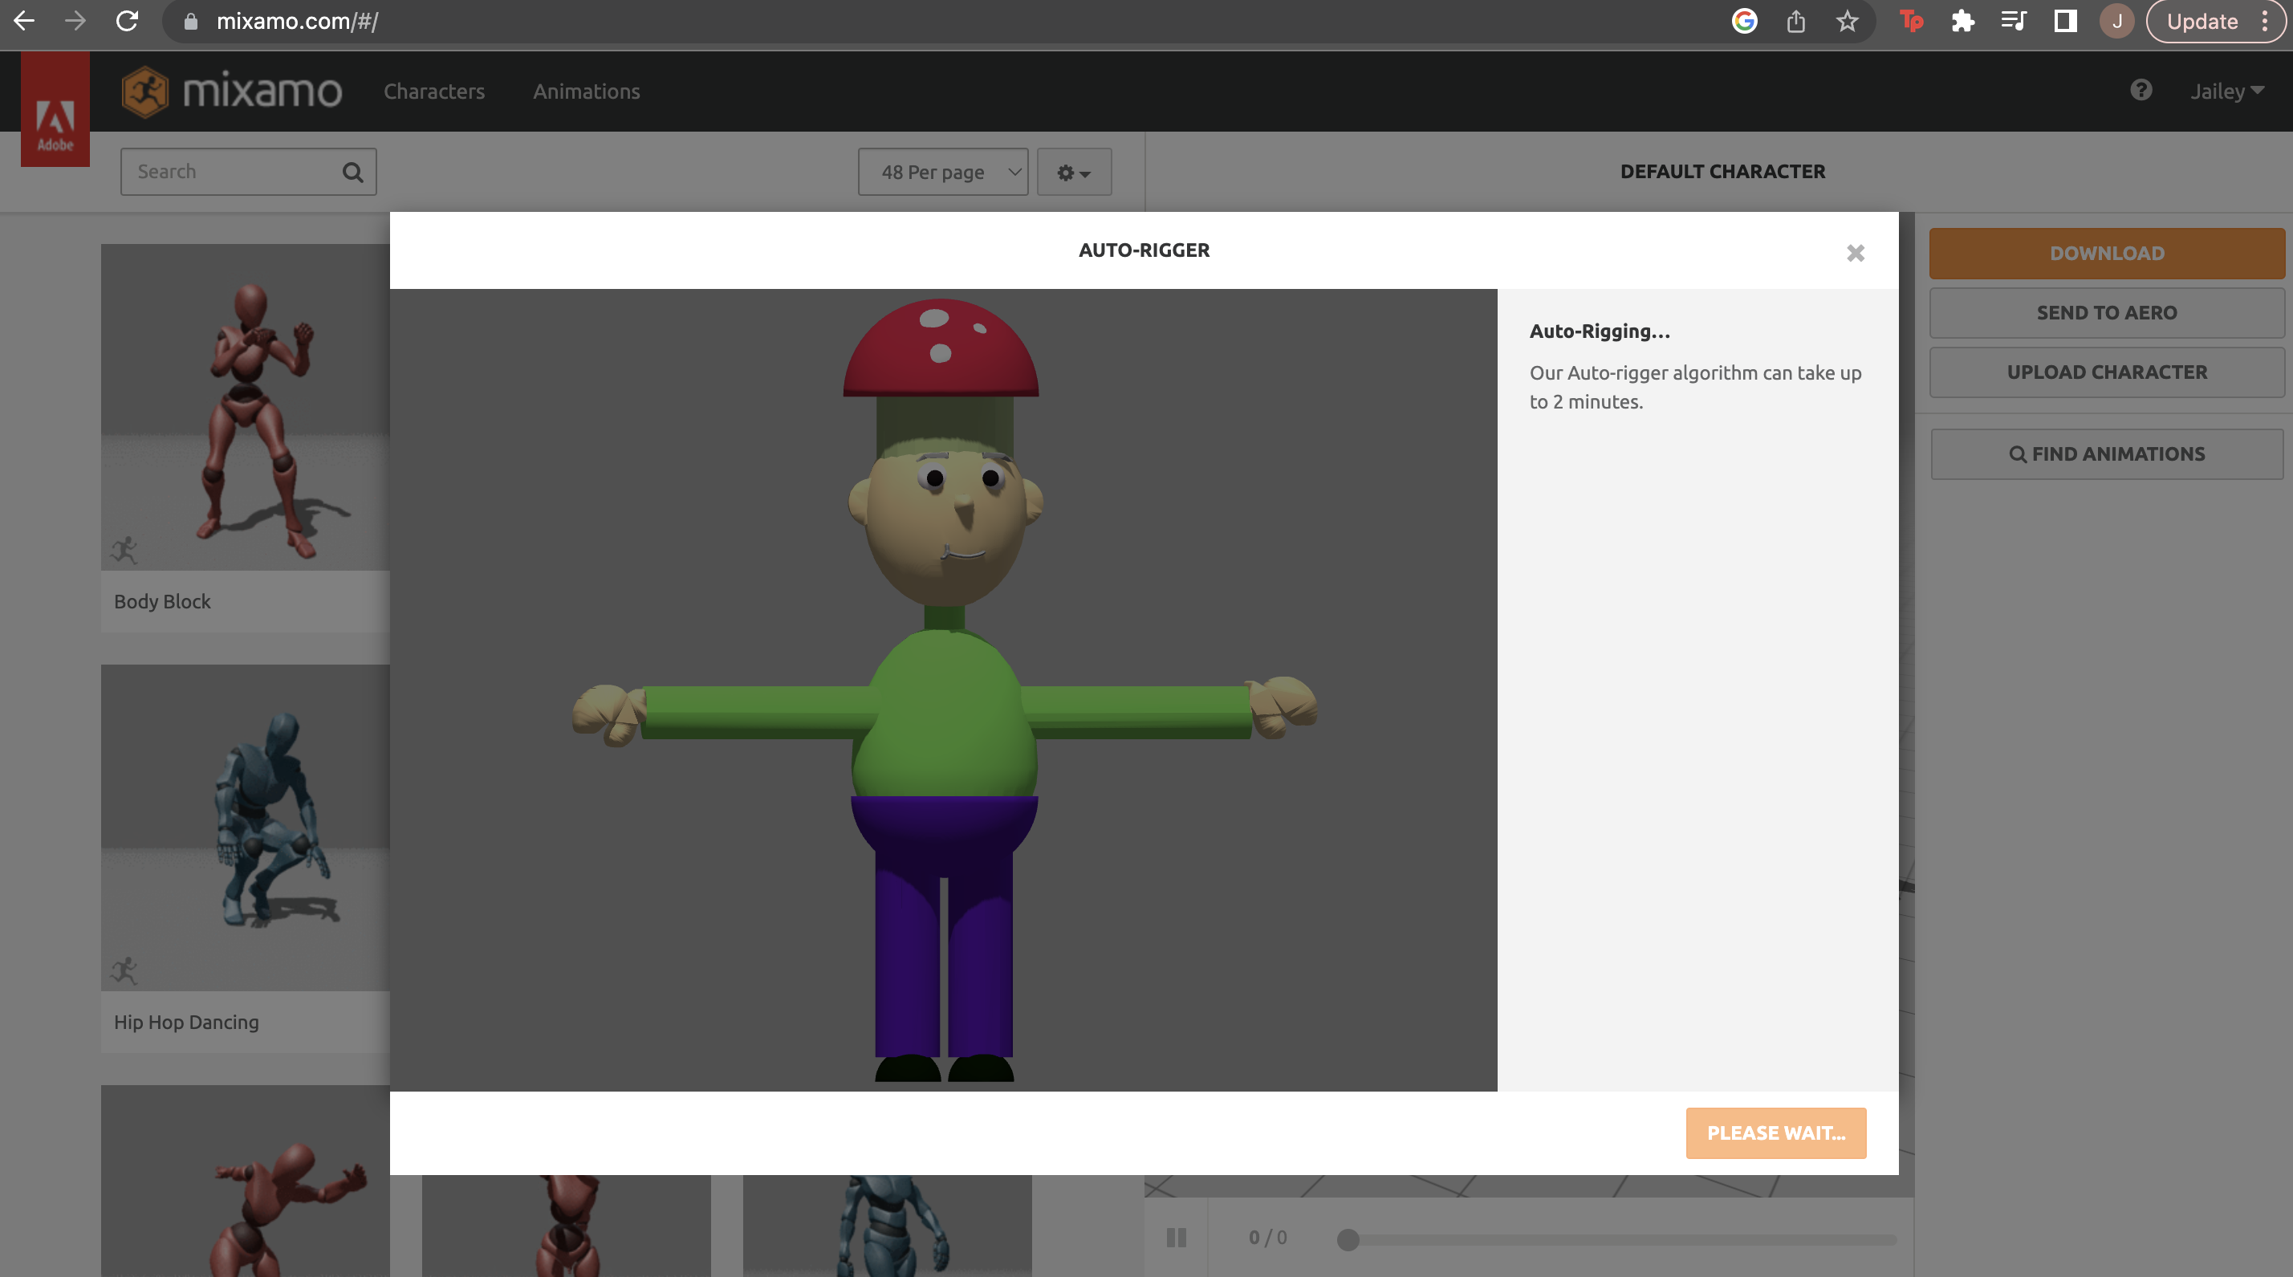Open the help question mark
2293x1277 pixels.
pos(2141,90)
